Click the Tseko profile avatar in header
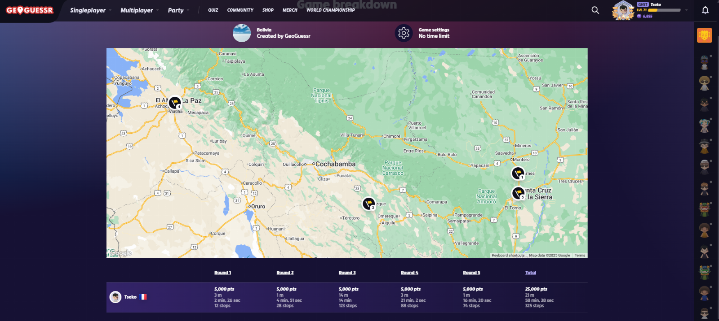 (623, 10)
